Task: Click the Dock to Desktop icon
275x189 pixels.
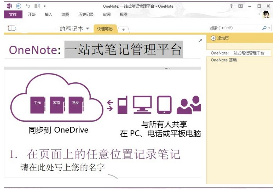Action: (37, 6)
